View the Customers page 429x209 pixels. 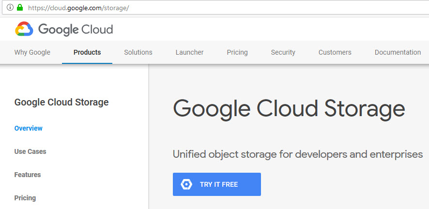(335, 52)
